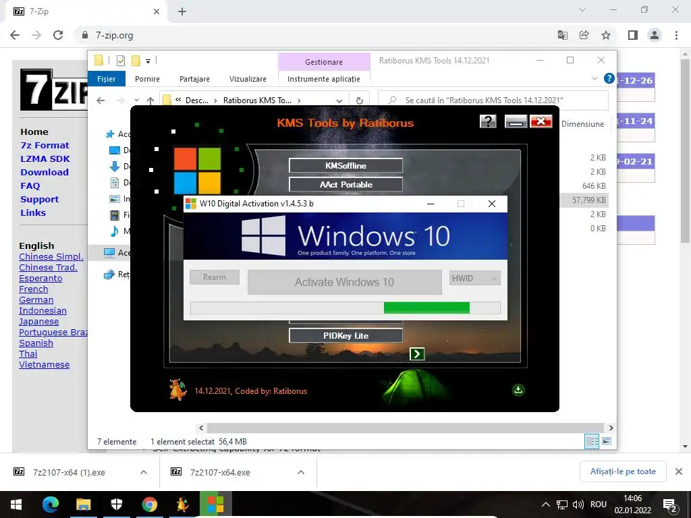691x518 pixels.
Task: Expand the File Explorer address history dropdown
Action: click(339, 100)
